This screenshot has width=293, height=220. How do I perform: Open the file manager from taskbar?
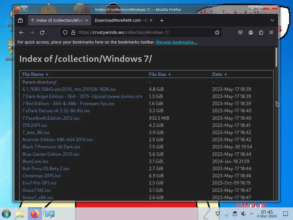tap(20, 214)
